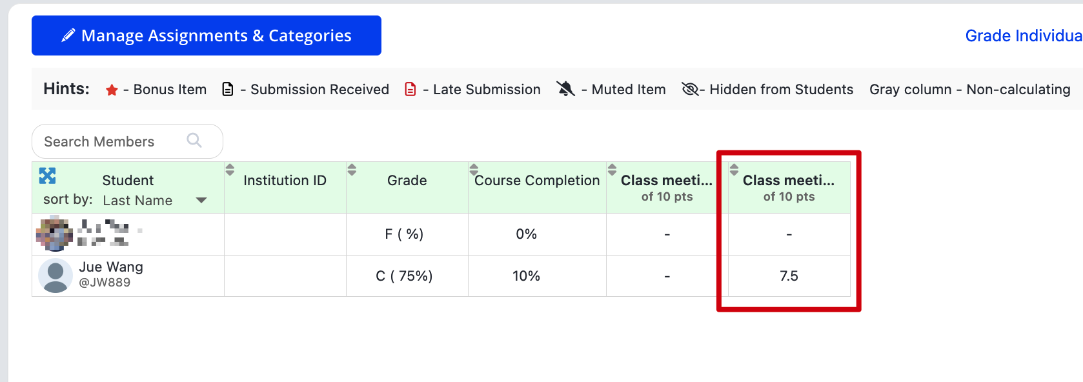1083x382 pixels.
Task: Toggle sort arrows on Grade column
Action: (352, 170)
